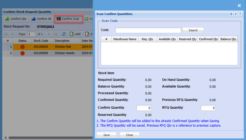Click the Confirm Scan barcode button
This screenshot has height=140, width=246.
click(68, 19)
